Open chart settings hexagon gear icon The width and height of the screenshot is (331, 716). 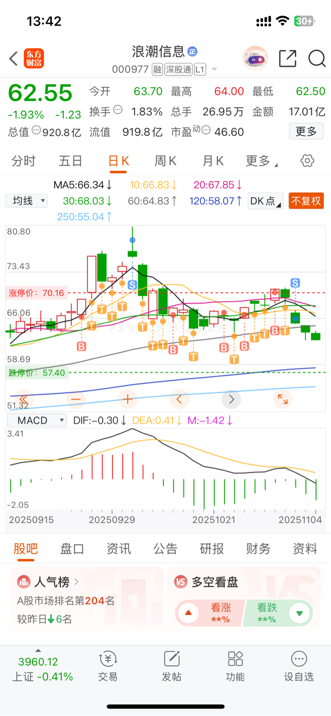[307, 161]
